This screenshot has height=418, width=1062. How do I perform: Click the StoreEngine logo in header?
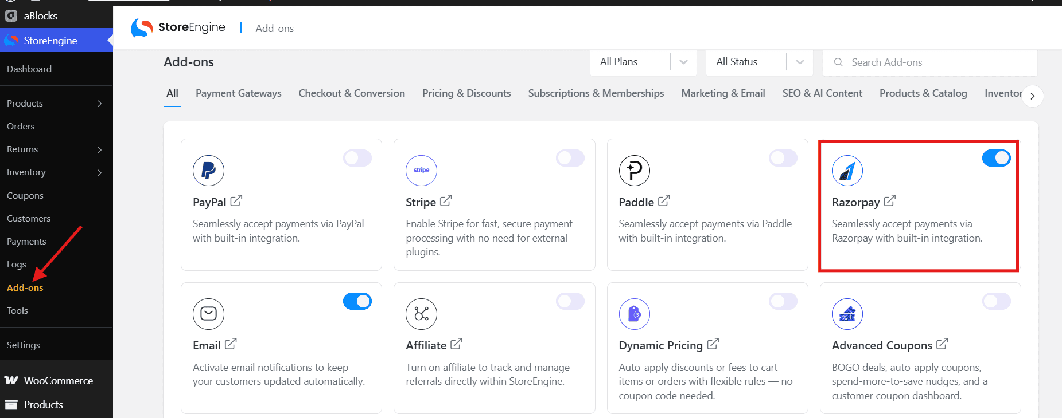point(178,27)
